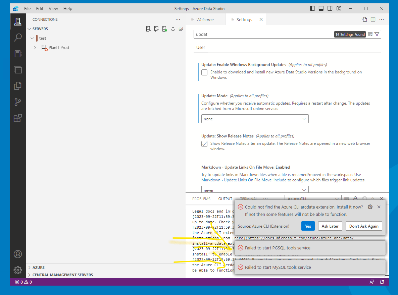
Task: Enable Windows Background Updates checkbox
Action: coord(204,72)
